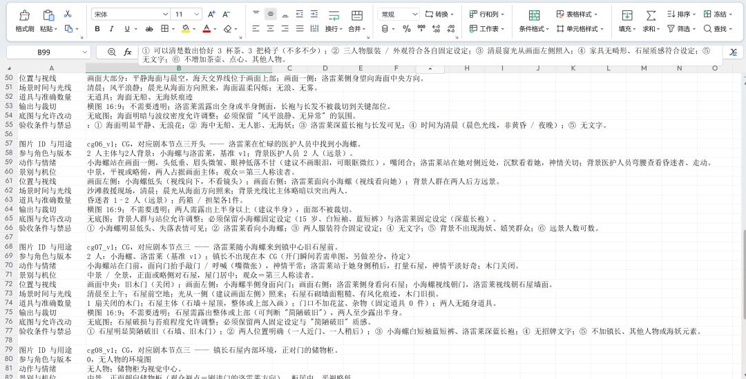Click Decrease Decimal places icon
This screenshot has height=379, width=746.
(x=450, y=29)
